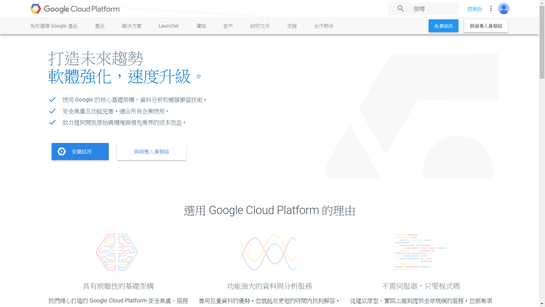Screen dimensions: 545x307
Task: Click the Google Cloud Platform hexagon logo
Action: click(36, 9)
